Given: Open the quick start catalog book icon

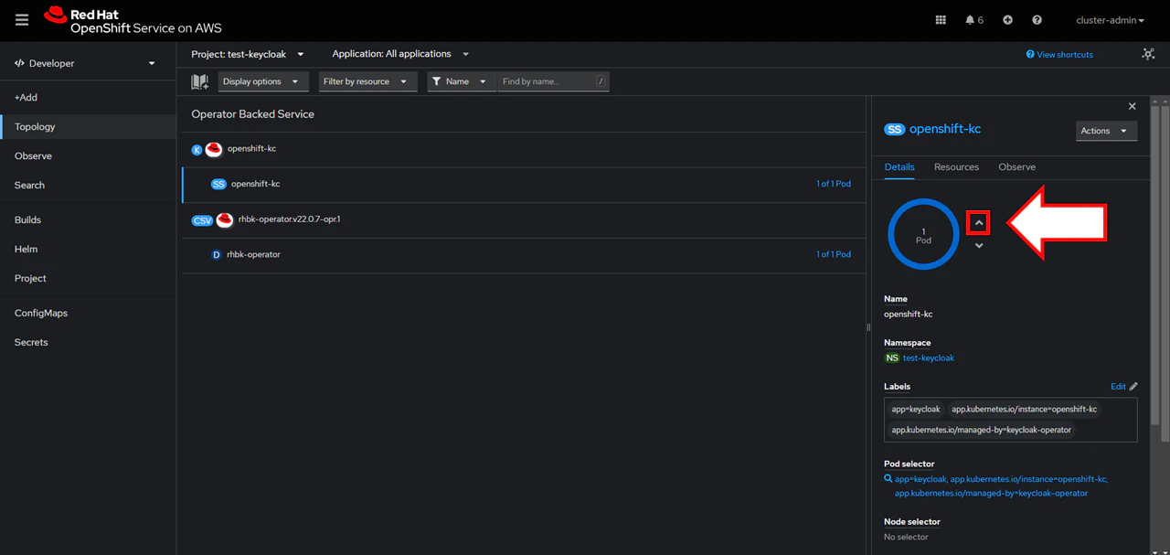Looking at the screenshot, I should click(200, 81).
